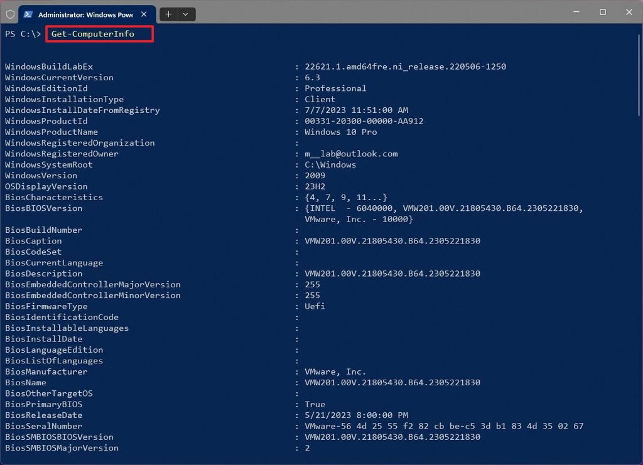This screenshot has width=643, height=465.
Task: Click the WindowsBuildLabEx label
Action: click(x=48, y=67)
